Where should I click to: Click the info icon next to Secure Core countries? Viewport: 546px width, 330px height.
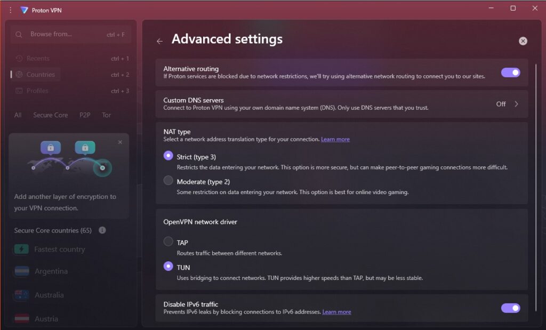(102, 230)
